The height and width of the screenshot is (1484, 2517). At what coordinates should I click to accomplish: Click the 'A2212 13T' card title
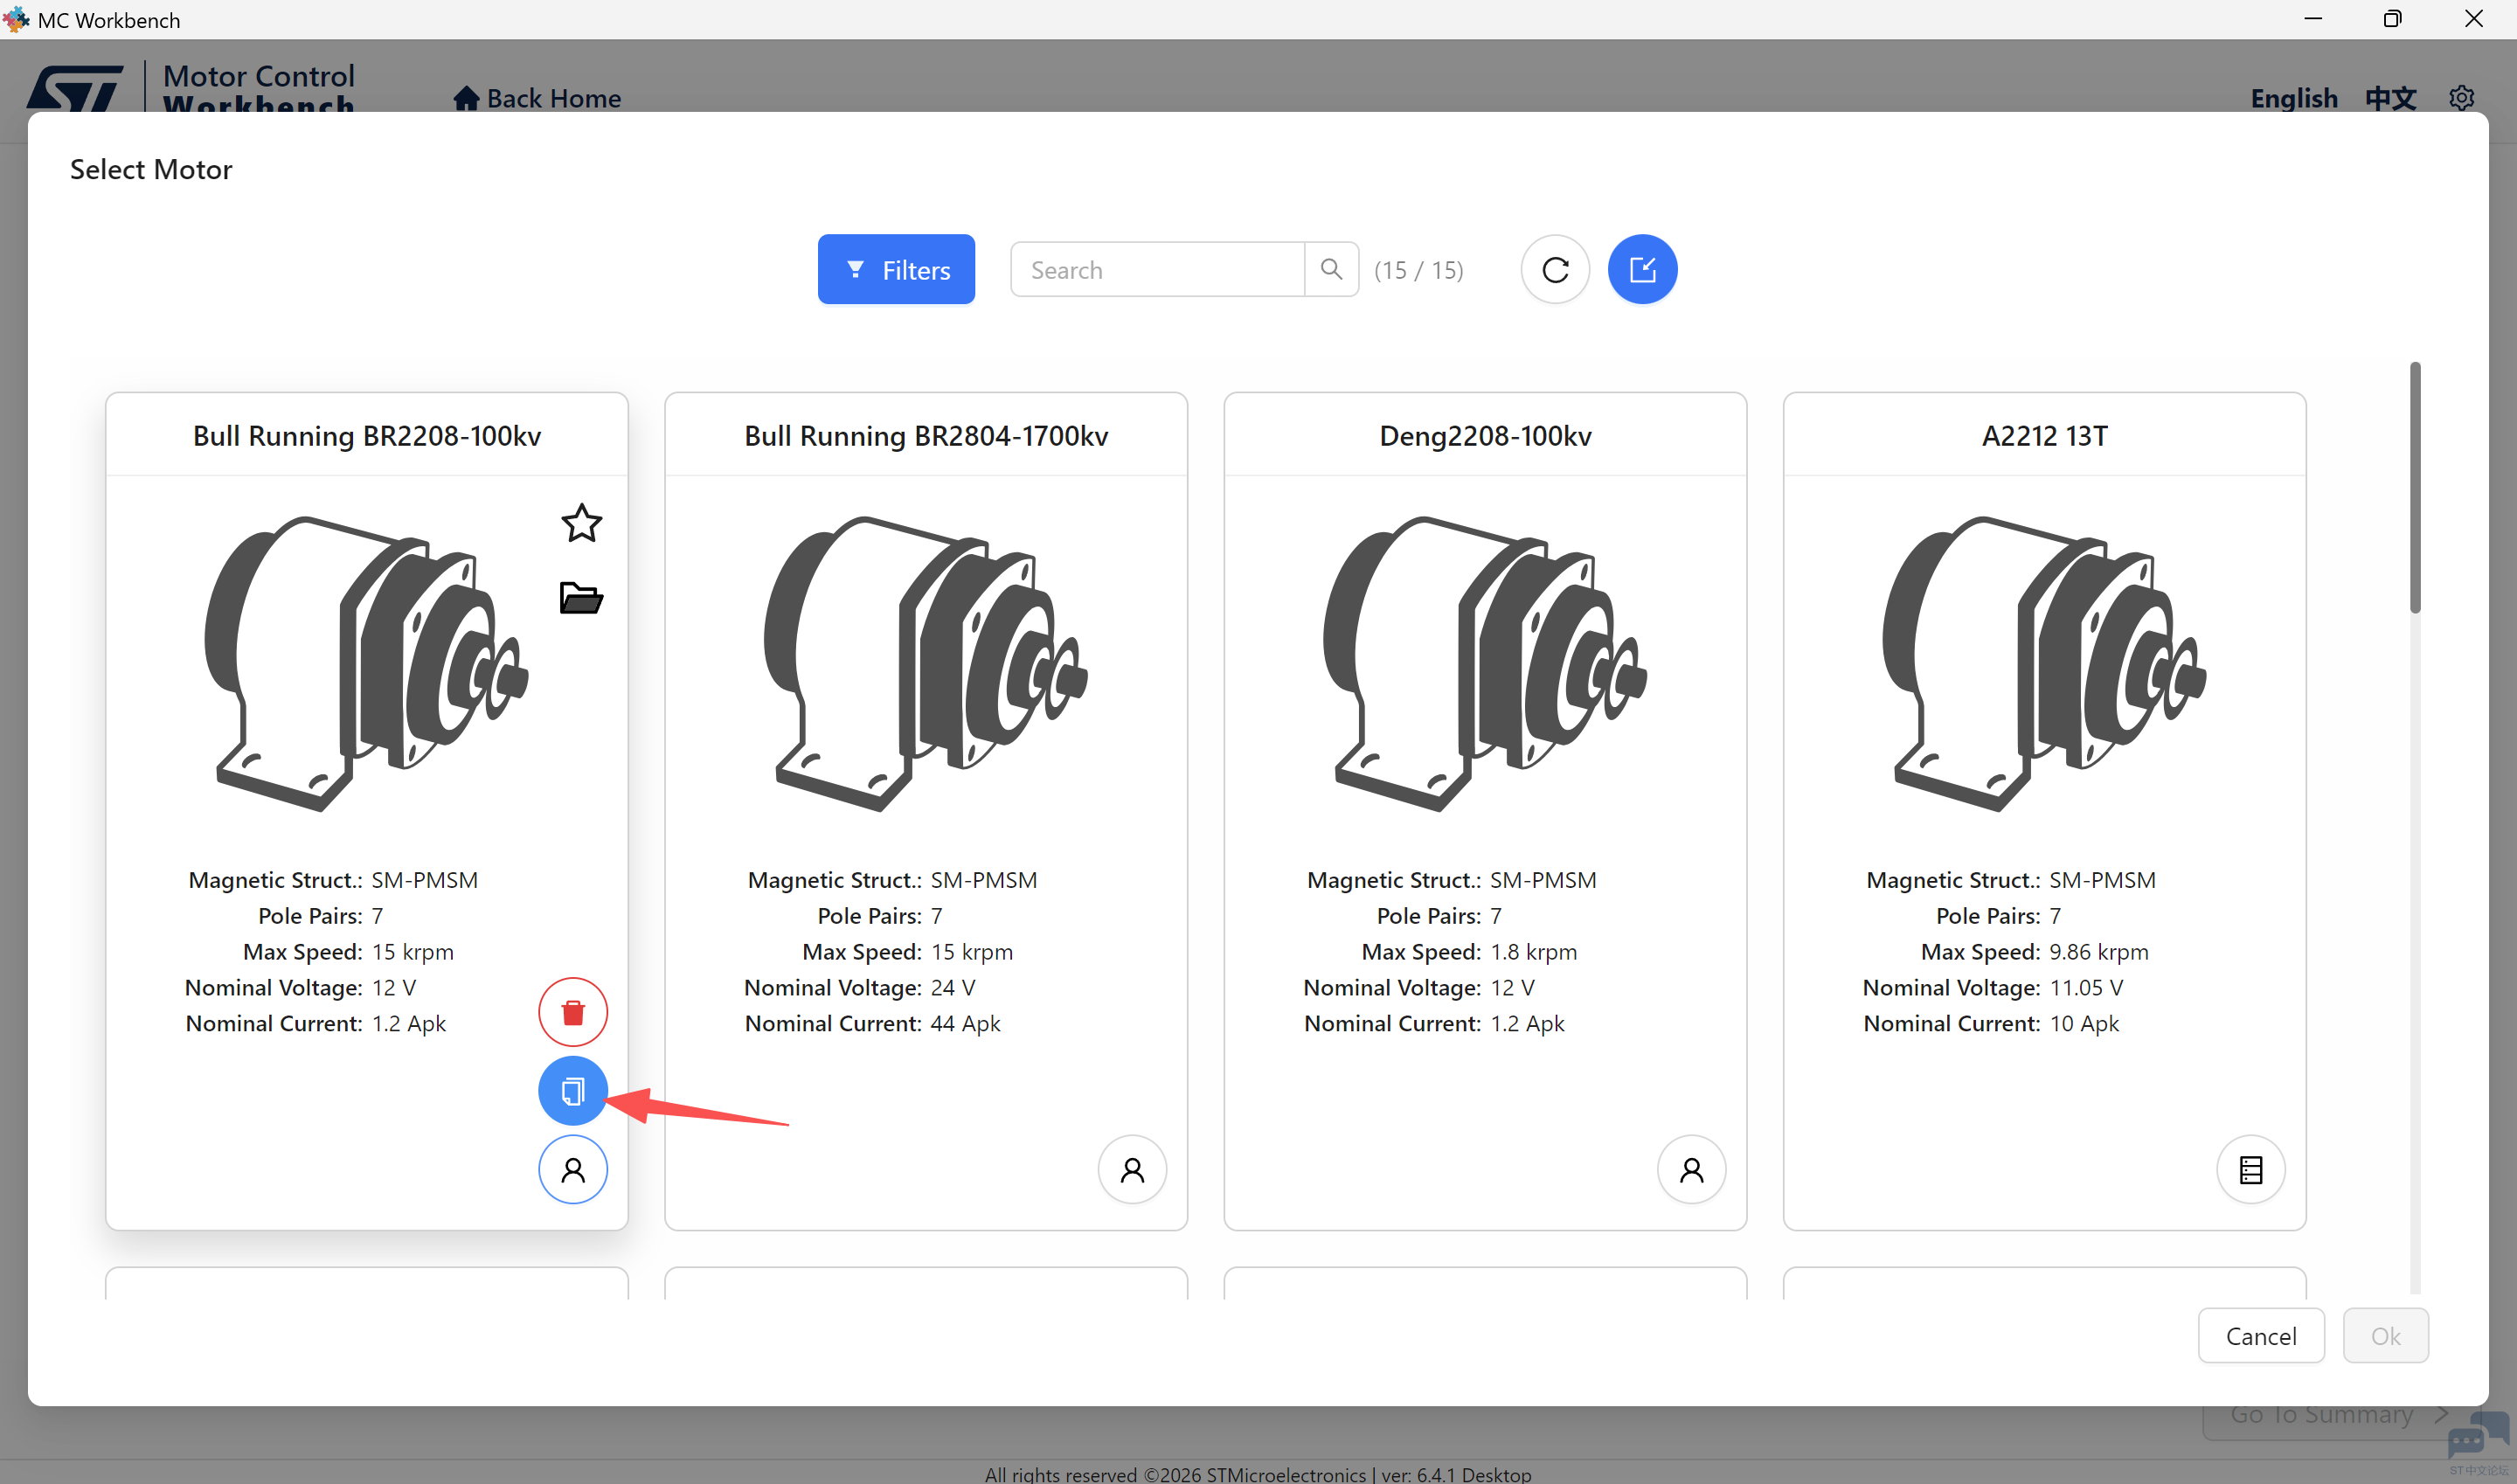pyautogui.click(x=2044, y=436)
